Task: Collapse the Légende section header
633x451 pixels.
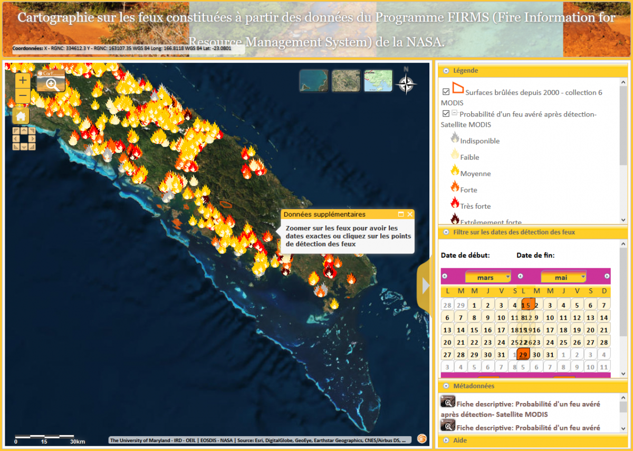Action: click(466, 70)
